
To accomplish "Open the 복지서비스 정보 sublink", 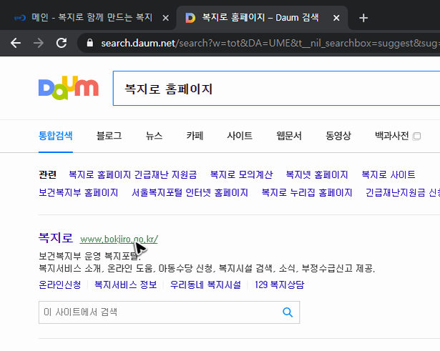I will pyautogui.click(x=126, y=285).
